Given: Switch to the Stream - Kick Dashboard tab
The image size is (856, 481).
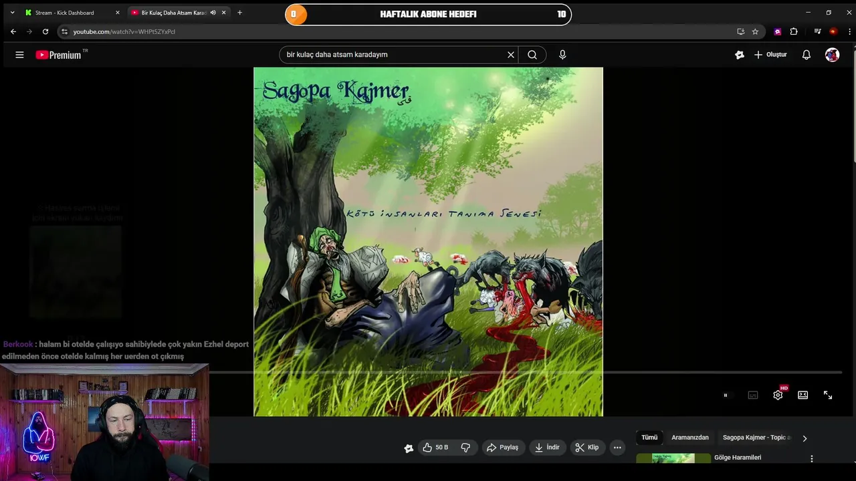Looking at the screenshot, I should coord(65,13).
